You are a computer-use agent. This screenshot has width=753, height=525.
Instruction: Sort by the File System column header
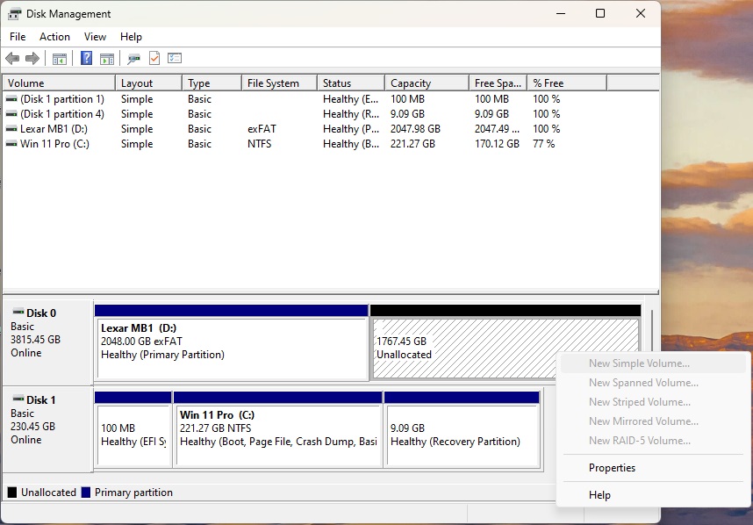pyautogui.click(x=279, y=83)
